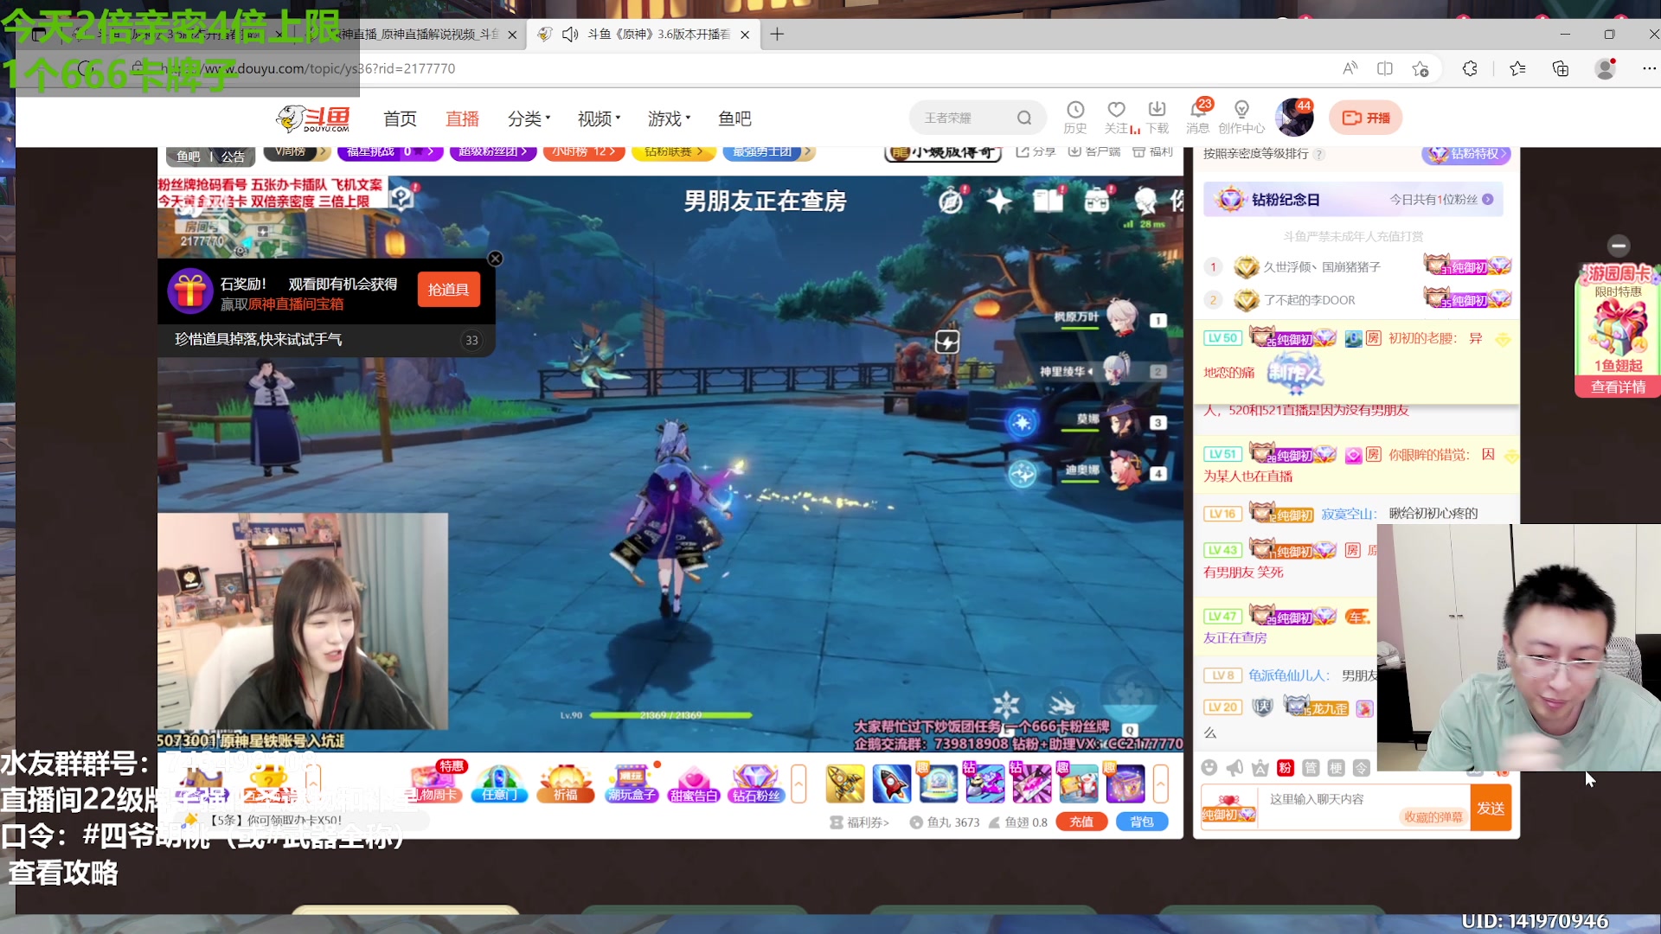Toggle the 令 chat option
This screenshot has height=934, width=1661.
(x=1361, y=768)
